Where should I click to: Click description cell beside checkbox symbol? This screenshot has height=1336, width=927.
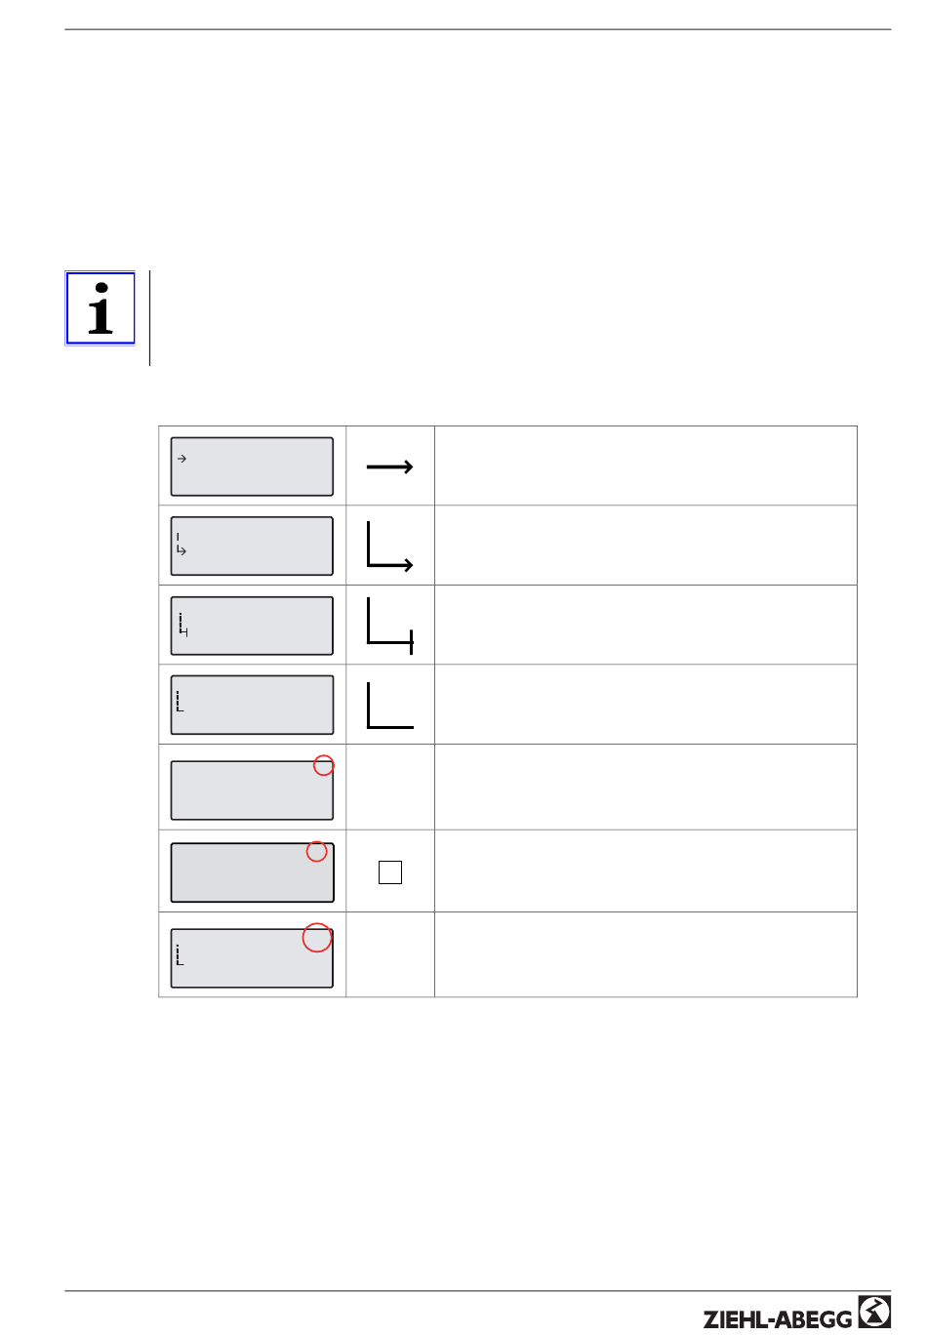point(646,871)
